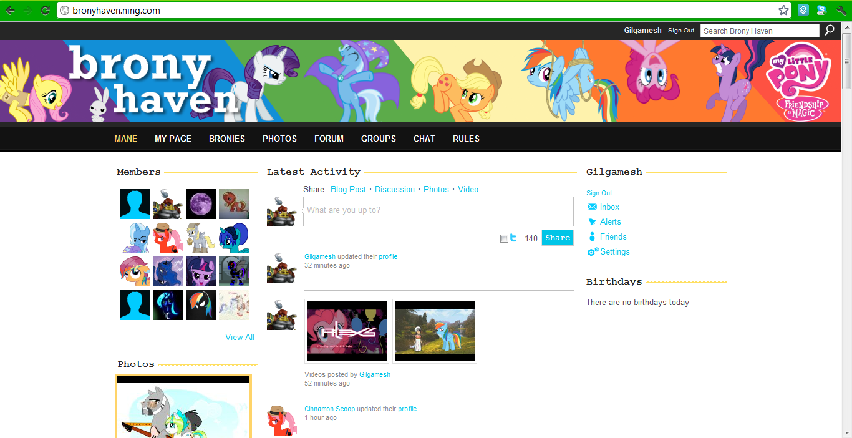Viewport: 852px width, 438px height.
Task: Open the purple moon member avatar
Action: click(x=201, y=204)
